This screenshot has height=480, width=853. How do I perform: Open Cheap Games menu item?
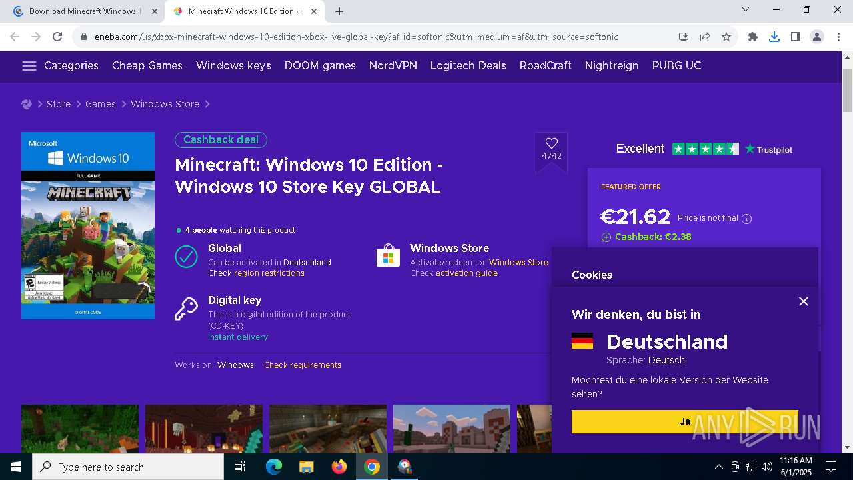(147, 65)
